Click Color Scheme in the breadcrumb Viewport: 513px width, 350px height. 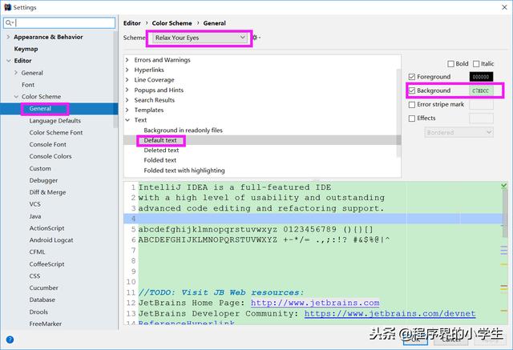pyautogui.click(x=172, y=23)
